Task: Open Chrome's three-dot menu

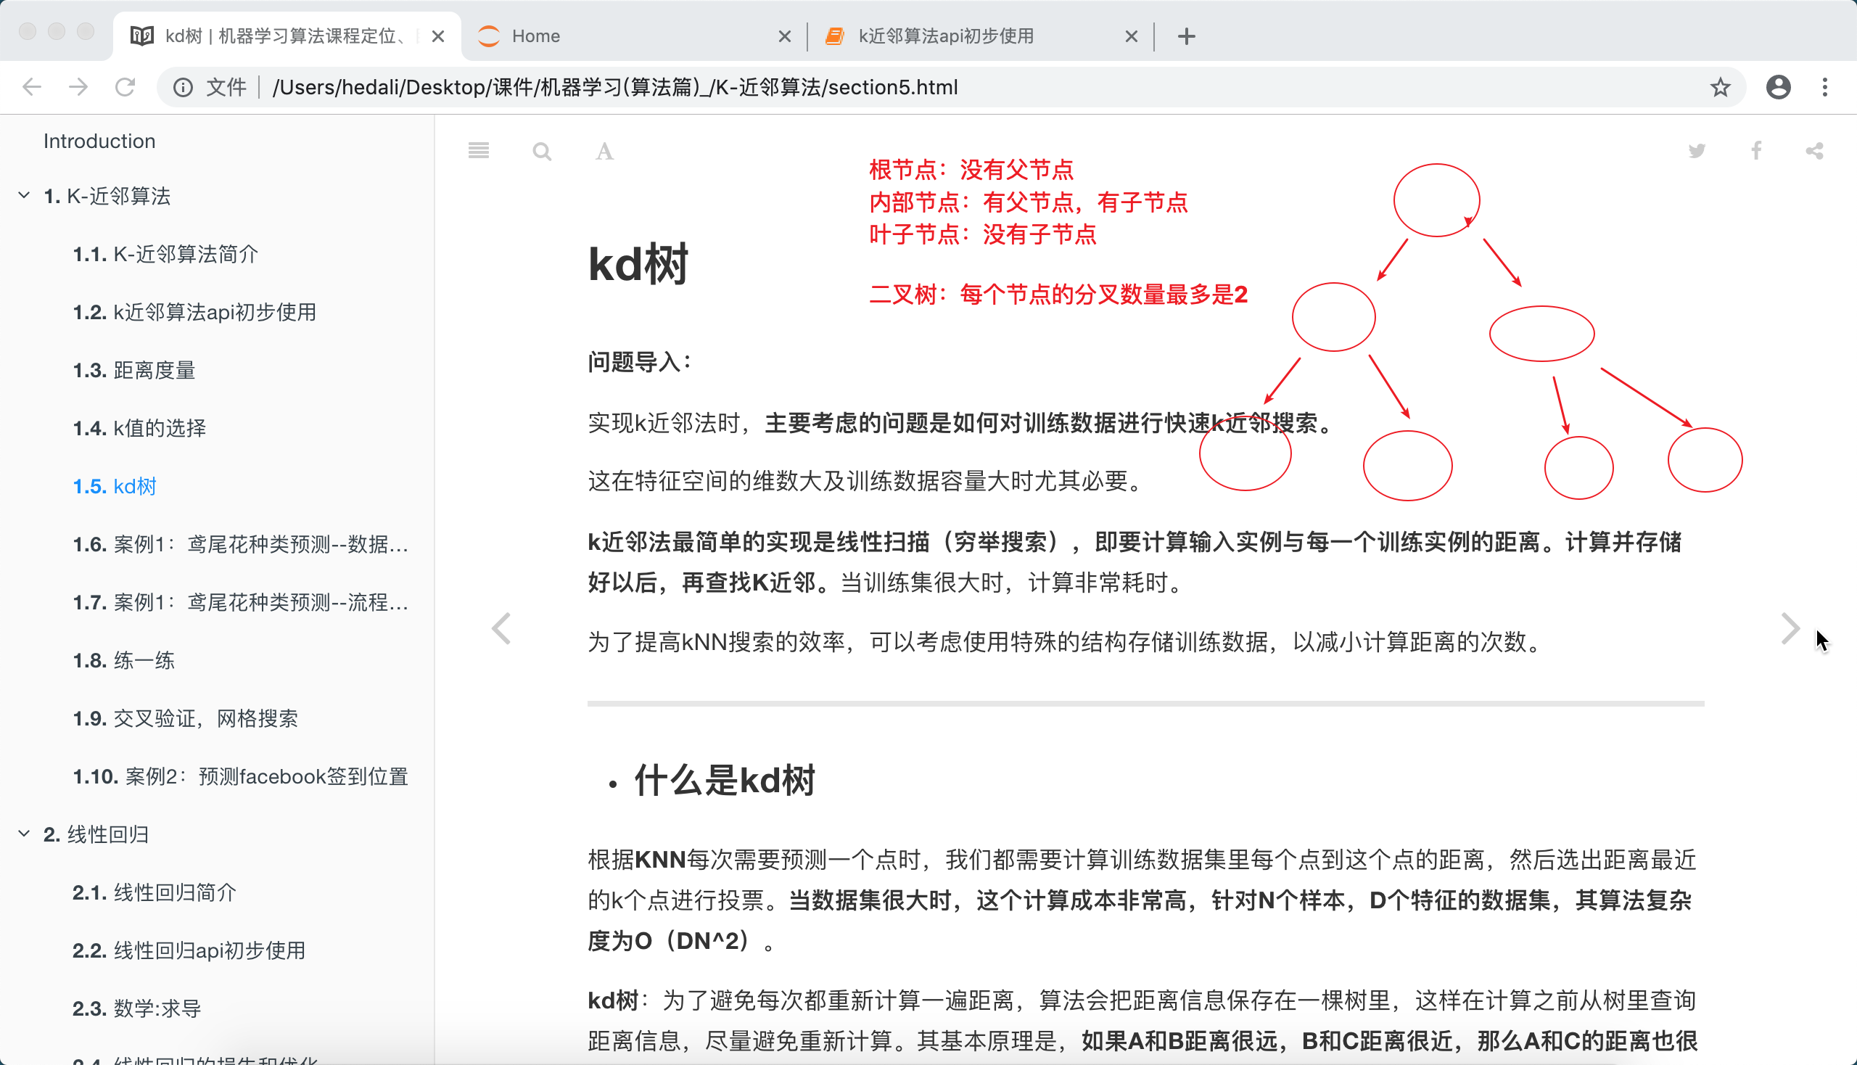Action: click(x=1825, y=87)
